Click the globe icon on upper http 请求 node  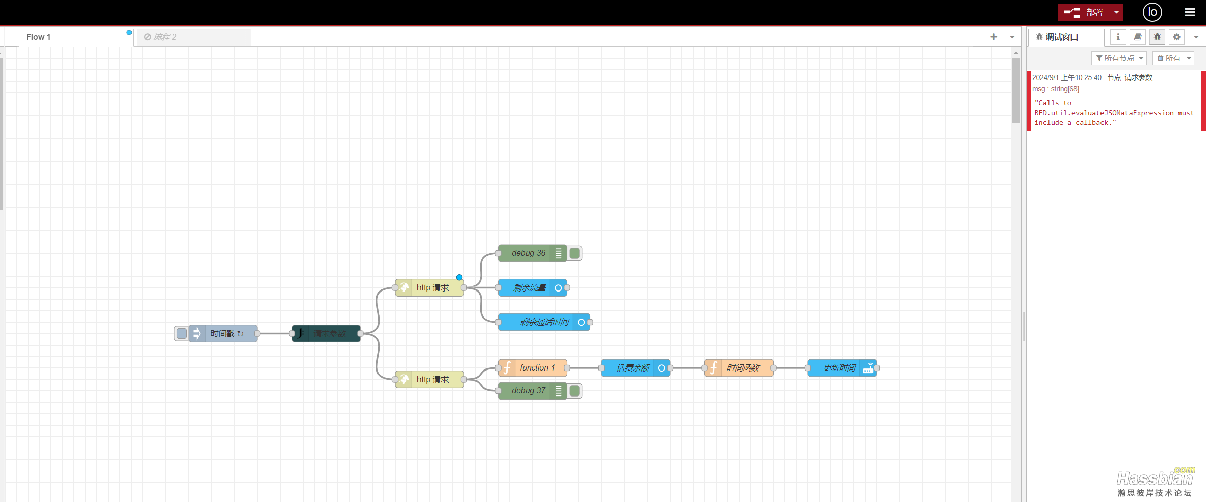point(404,288)
